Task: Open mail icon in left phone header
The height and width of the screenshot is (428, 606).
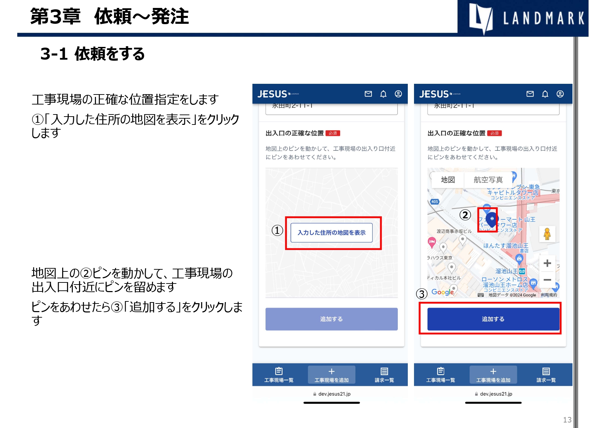Action: click(x=368, y=94)
